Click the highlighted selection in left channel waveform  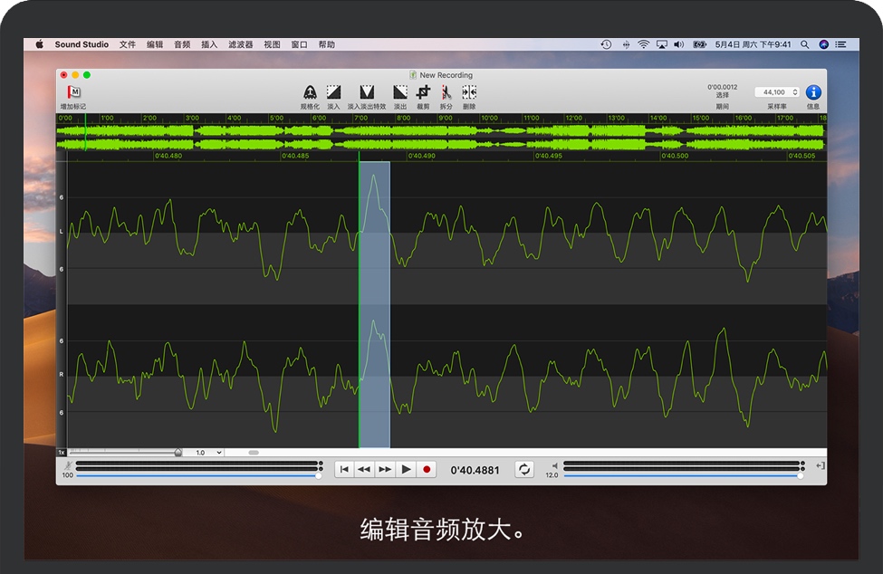[374, 233]
